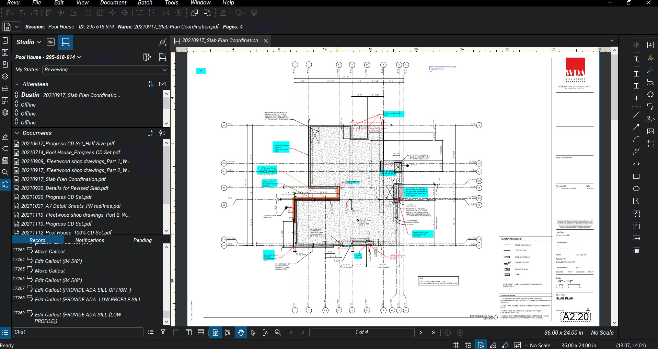Screen dimensions: 658x349
Task: Switch to the Pending tab
Action: click(142, 240)
